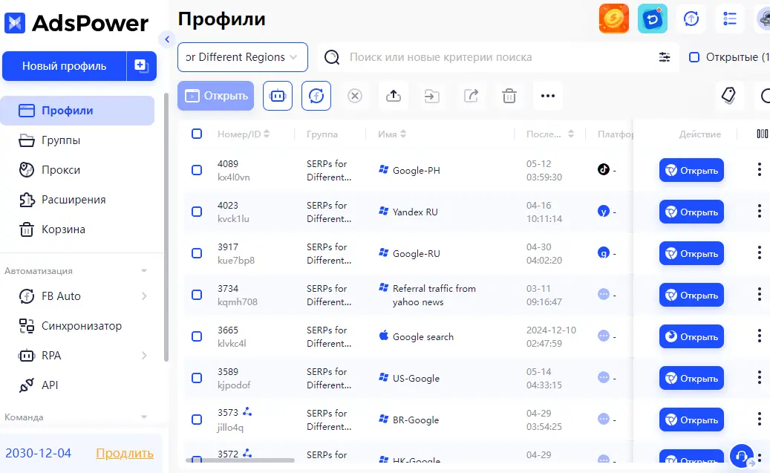The width and height of the screenshot is (770, 473).
Task: Open the three-dot more actions toolbar button
Action: [547, 96]
